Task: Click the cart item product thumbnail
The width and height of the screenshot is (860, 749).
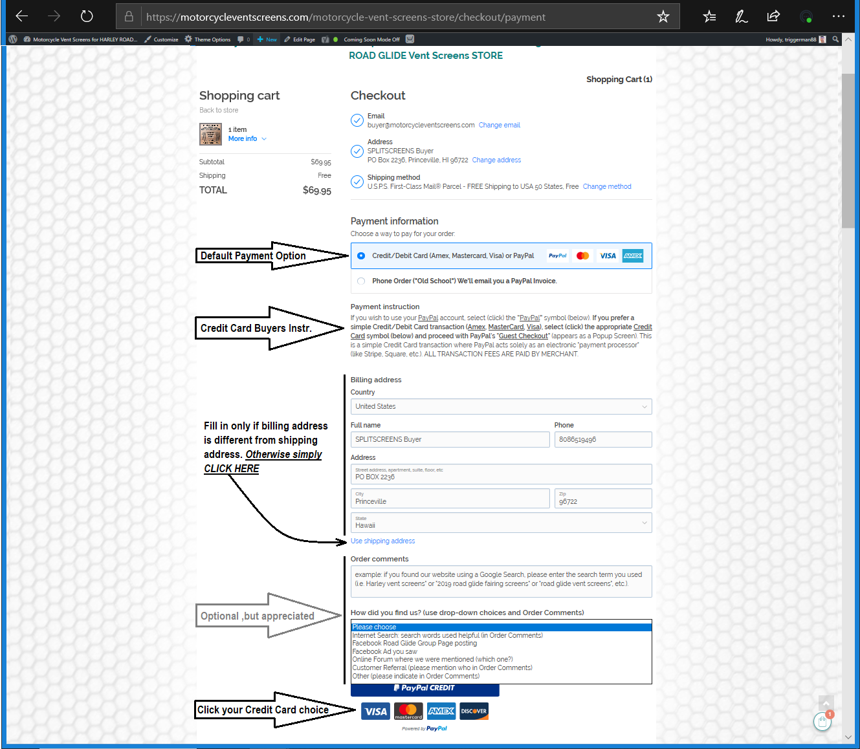Action: (x=210, y=134)
